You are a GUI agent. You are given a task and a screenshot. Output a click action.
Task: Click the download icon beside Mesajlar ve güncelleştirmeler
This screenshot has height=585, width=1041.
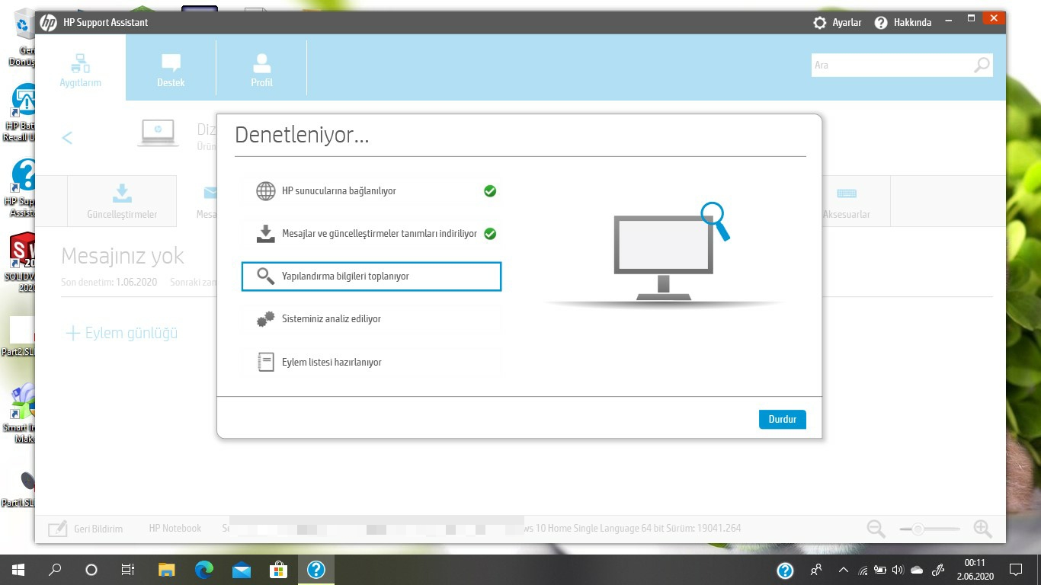point(265,234)
